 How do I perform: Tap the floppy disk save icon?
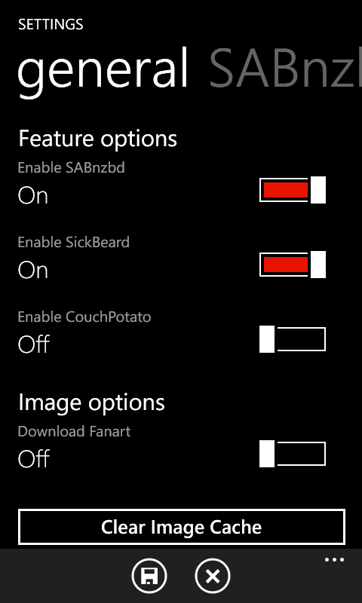point(149,576)
